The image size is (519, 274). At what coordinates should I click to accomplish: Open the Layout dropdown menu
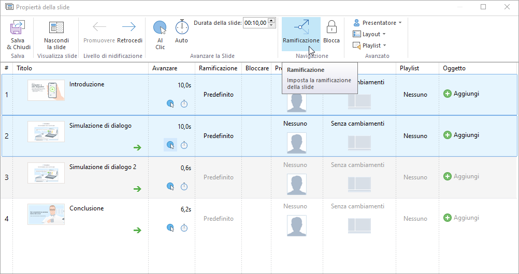click(369, 34)
